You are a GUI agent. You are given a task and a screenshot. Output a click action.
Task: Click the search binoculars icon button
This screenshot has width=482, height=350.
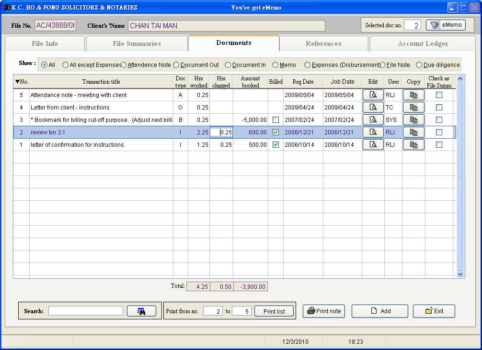coord(141,311)
